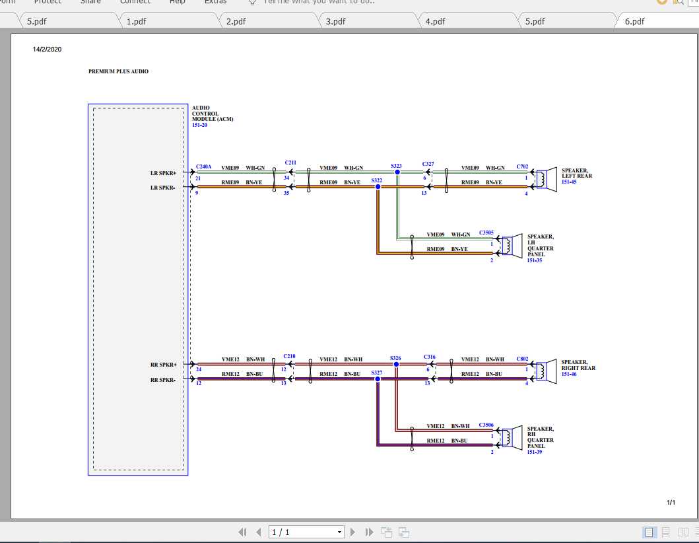Switch to single page view mode

click(649, 532)
